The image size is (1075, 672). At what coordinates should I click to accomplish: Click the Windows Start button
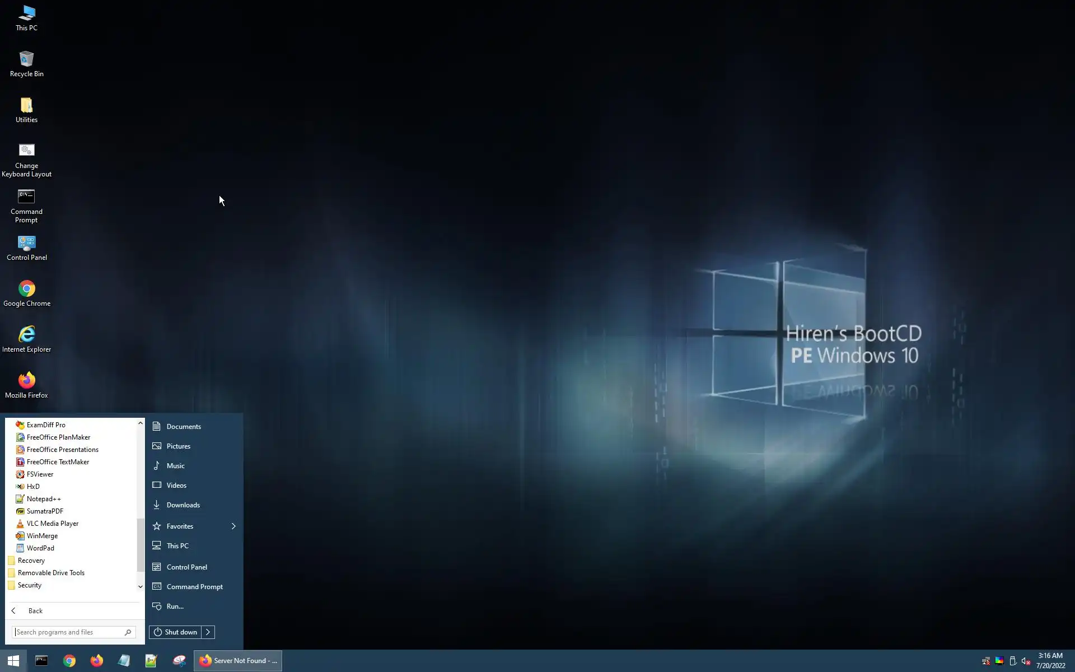[x=13, y=661]
